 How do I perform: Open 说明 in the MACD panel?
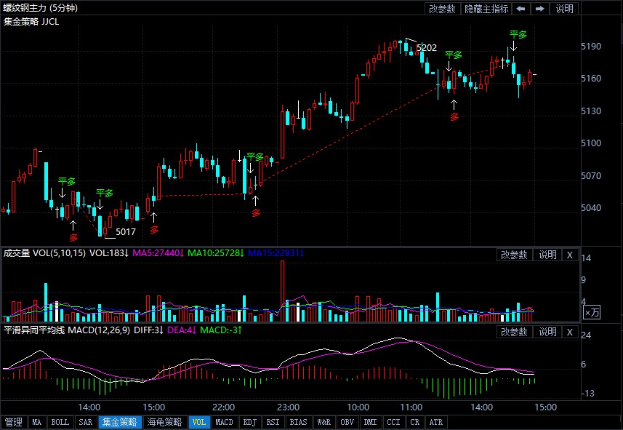pyautogui.click(x=547, y=332)
